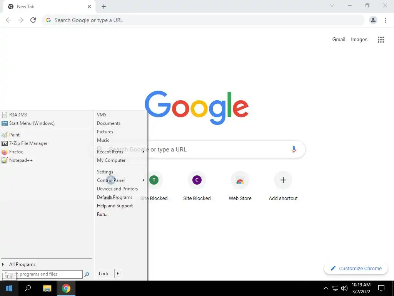Open Music from start menu
Viewport: 394px width, 296px height.
click(x=103, y=140)
